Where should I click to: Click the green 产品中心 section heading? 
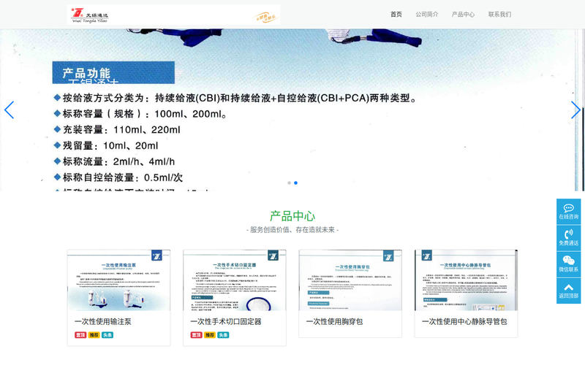coord(292,216)
